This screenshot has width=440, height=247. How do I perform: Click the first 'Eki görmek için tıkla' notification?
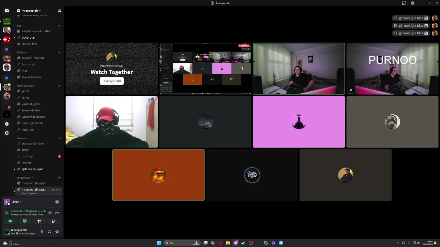(411, 18)
